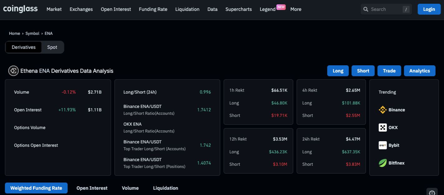Click the Short button
Viewport: 444px width, 195px height.
[363, 71]
